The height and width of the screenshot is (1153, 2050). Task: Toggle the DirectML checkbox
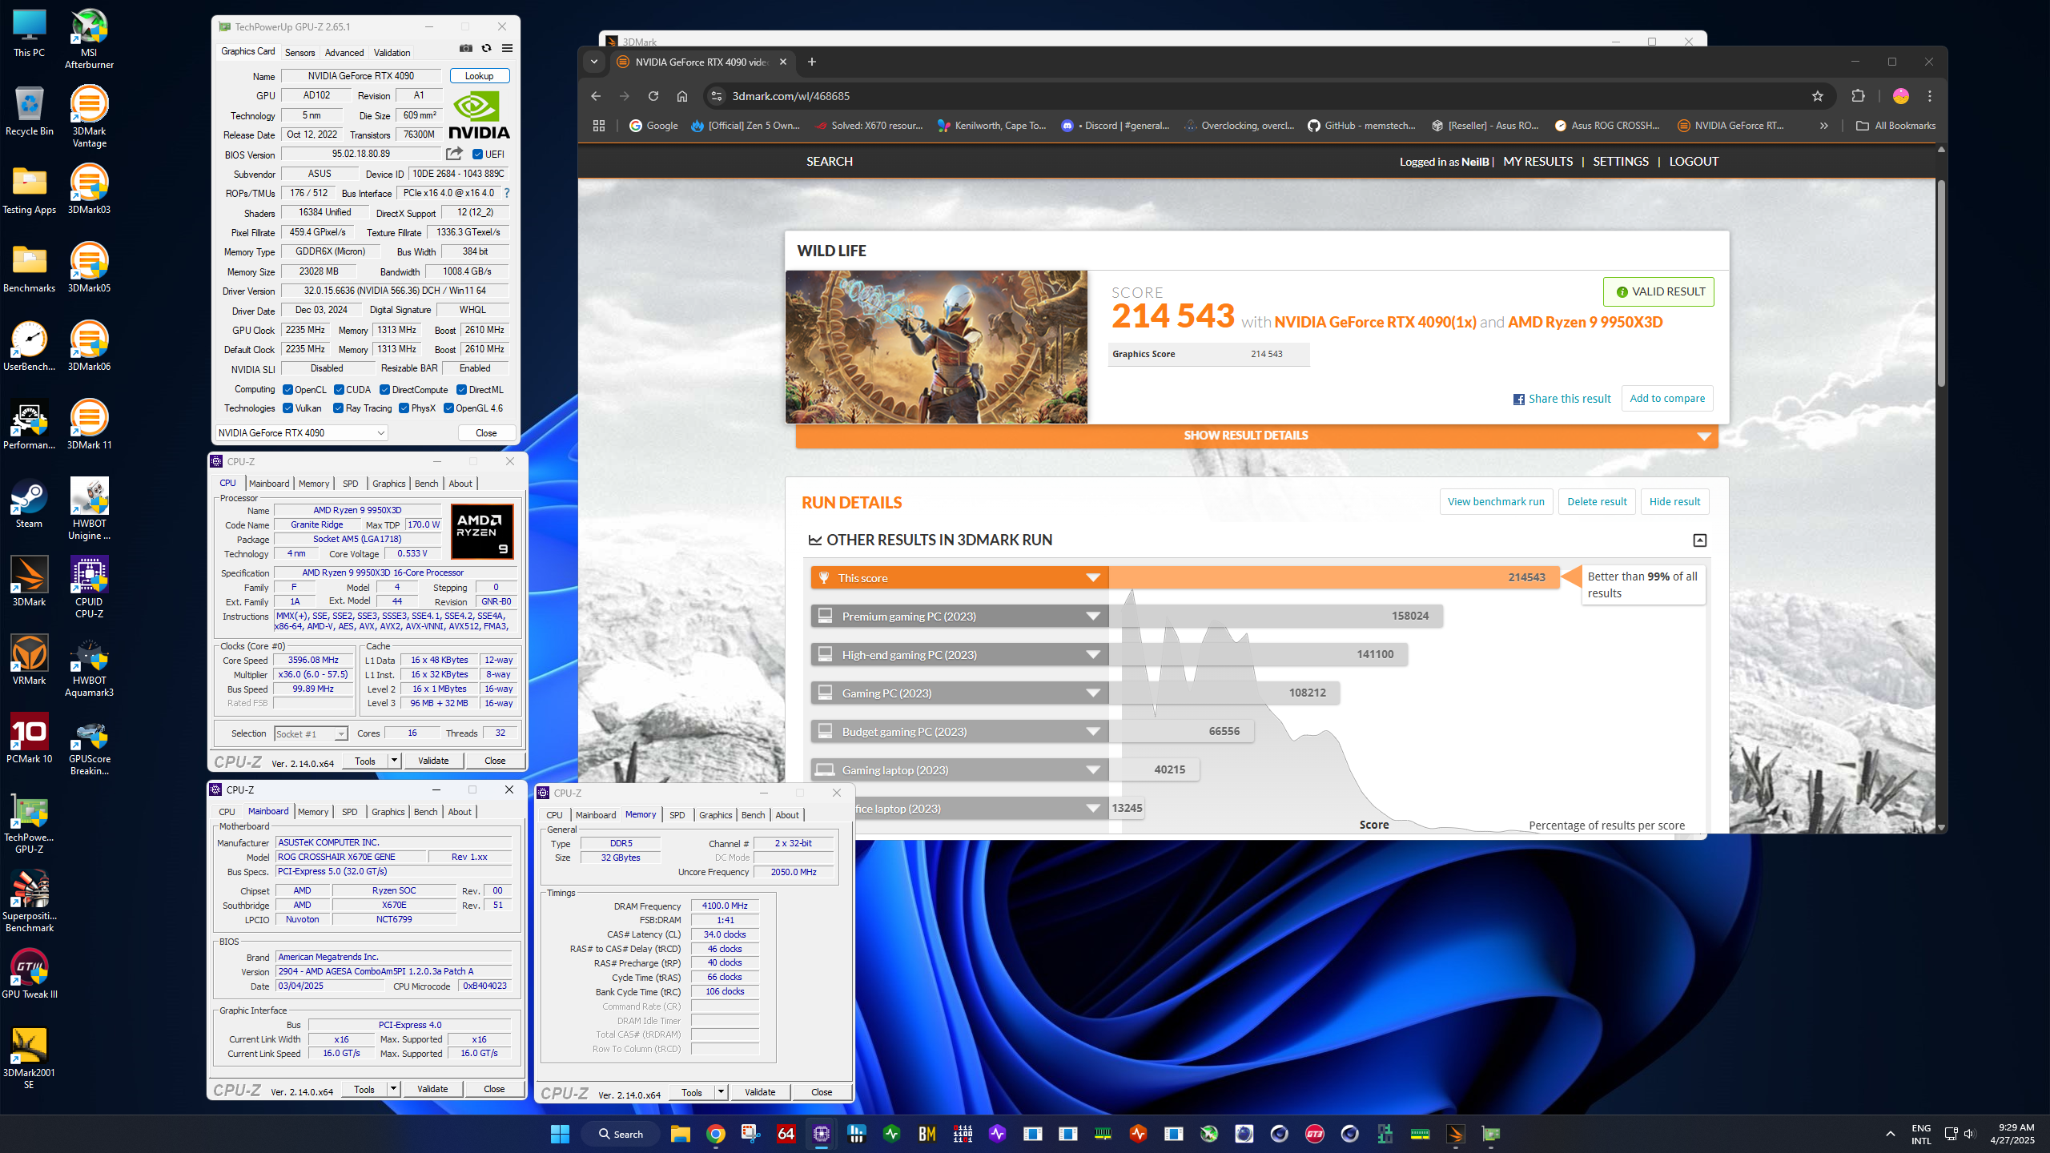(461, 390)
